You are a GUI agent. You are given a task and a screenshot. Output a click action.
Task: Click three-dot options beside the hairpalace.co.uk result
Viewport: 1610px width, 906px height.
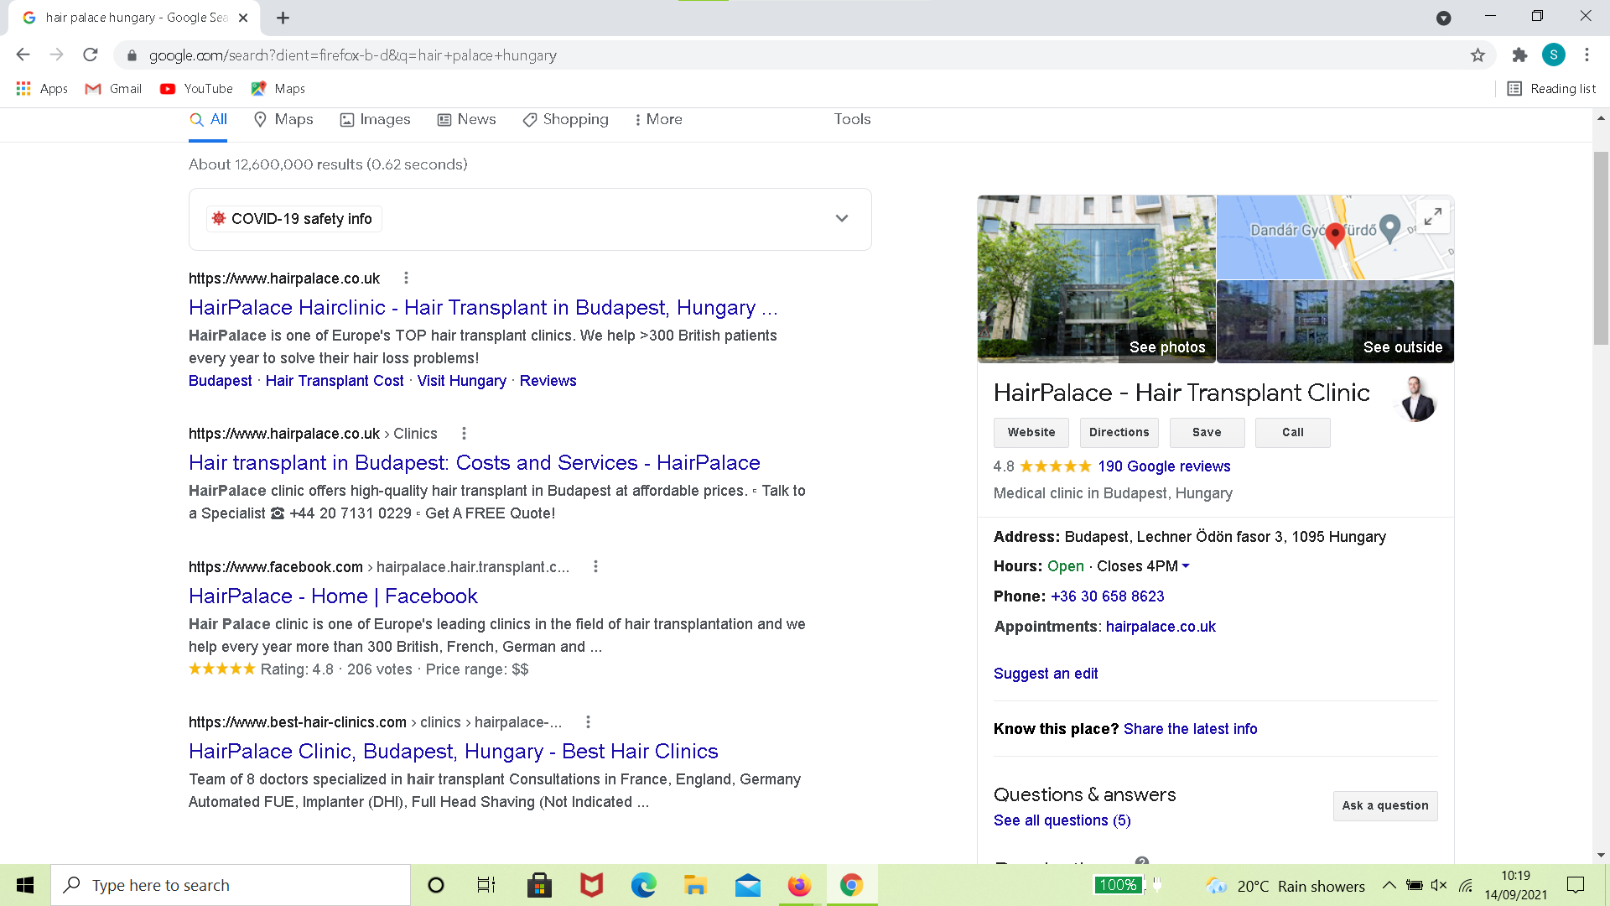point(406,278)
